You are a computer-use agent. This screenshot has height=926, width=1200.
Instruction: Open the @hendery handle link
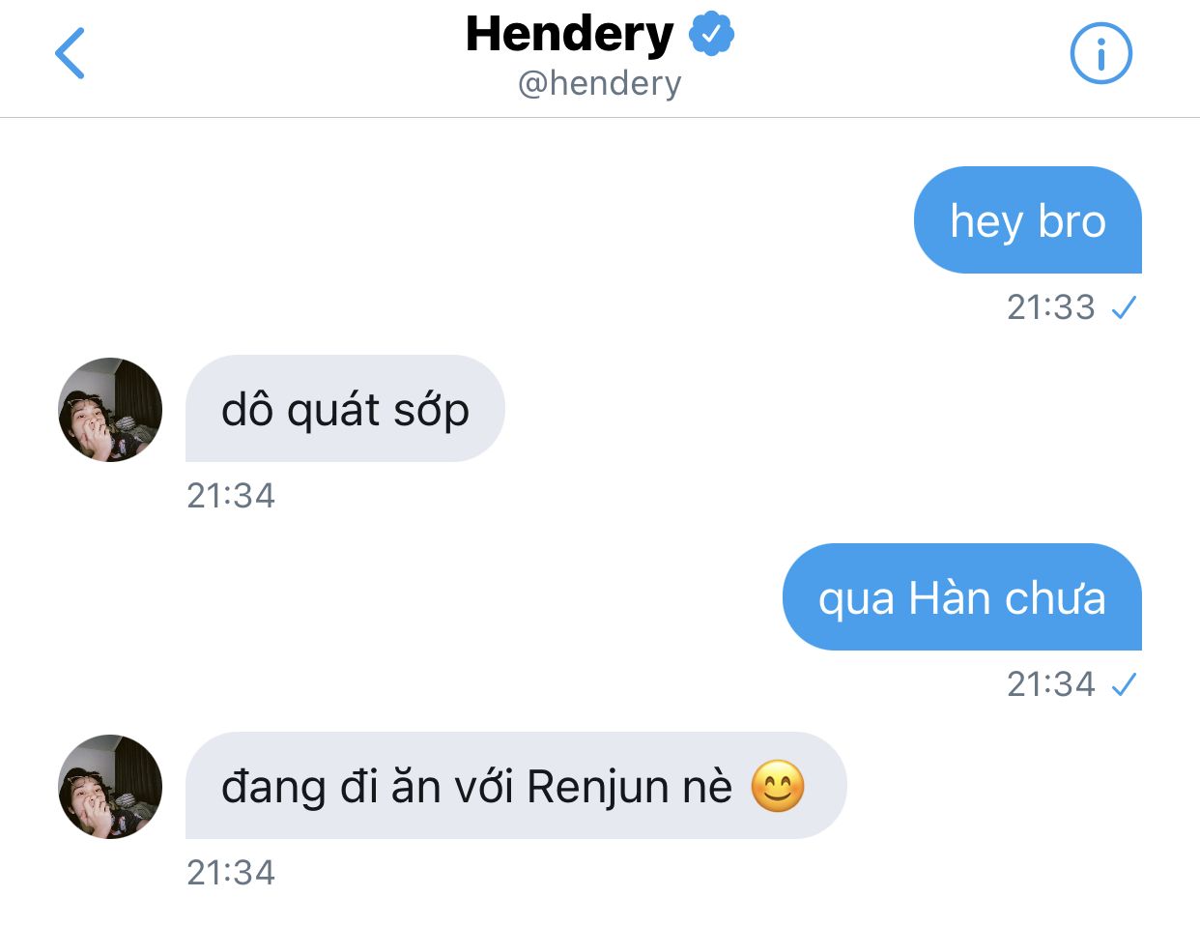pos(599,83)
